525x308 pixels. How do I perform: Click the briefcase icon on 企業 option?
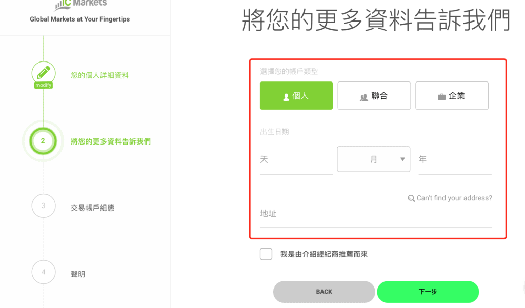tap(441, 97)
